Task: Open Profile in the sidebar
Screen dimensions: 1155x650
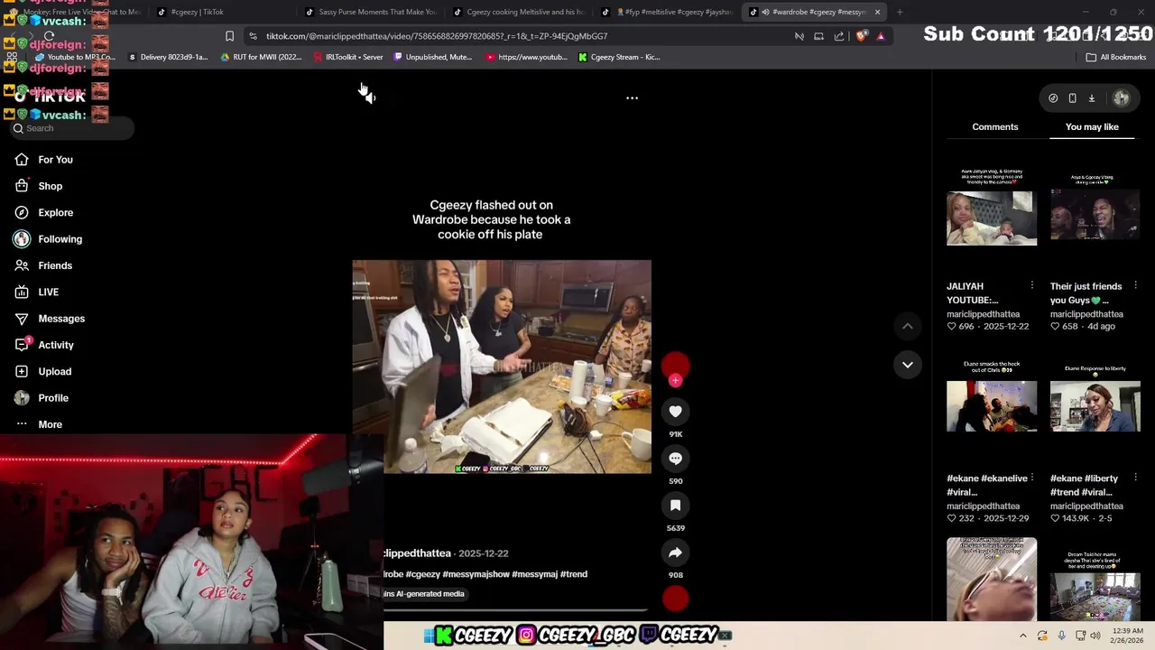Action: tap(52, 398)
